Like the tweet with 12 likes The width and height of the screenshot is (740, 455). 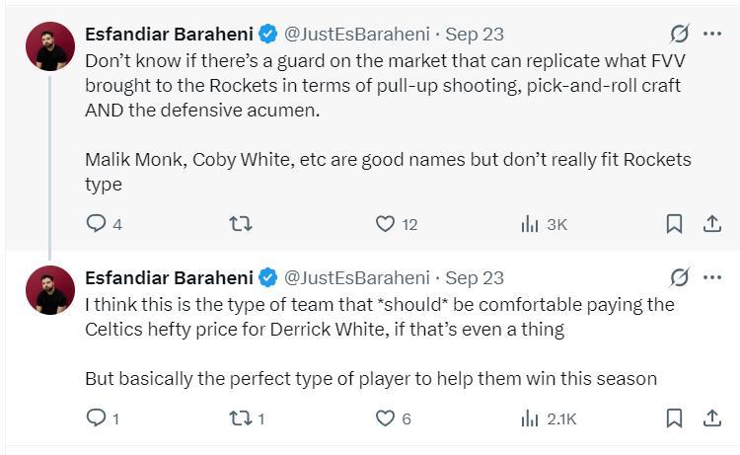[x=386, y=224]
